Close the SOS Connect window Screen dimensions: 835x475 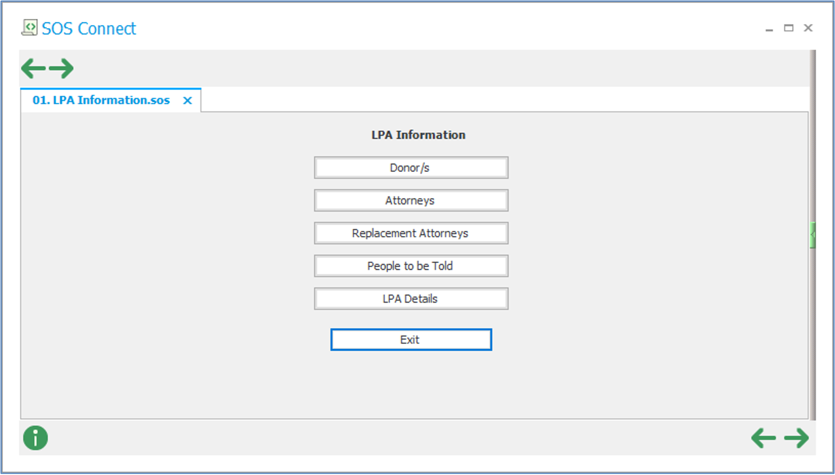pos(808,28)
